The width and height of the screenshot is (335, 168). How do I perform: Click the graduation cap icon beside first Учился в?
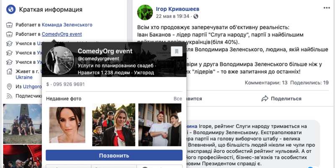click(x=9, y=43)
